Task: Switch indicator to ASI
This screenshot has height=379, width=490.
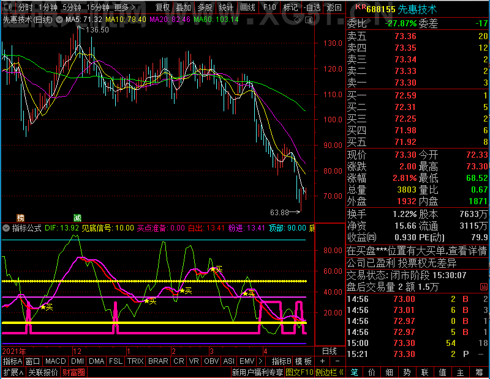Action: tap(228, 361)
